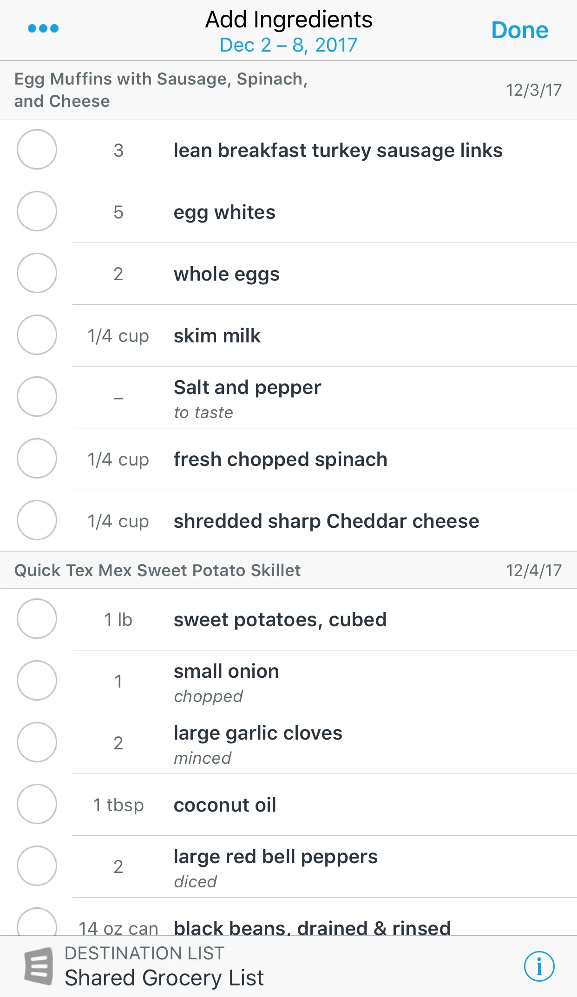Open Shared Grocery List destination selector

click(x=164, y=966)
